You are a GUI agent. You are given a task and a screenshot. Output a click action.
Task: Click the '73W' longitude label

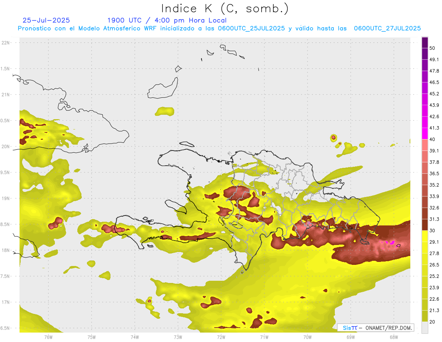tap(178, 337)
